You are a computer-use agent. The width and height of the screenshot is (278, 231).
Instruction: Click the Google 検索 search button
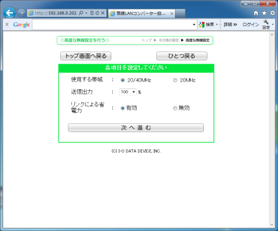point(207,24)
